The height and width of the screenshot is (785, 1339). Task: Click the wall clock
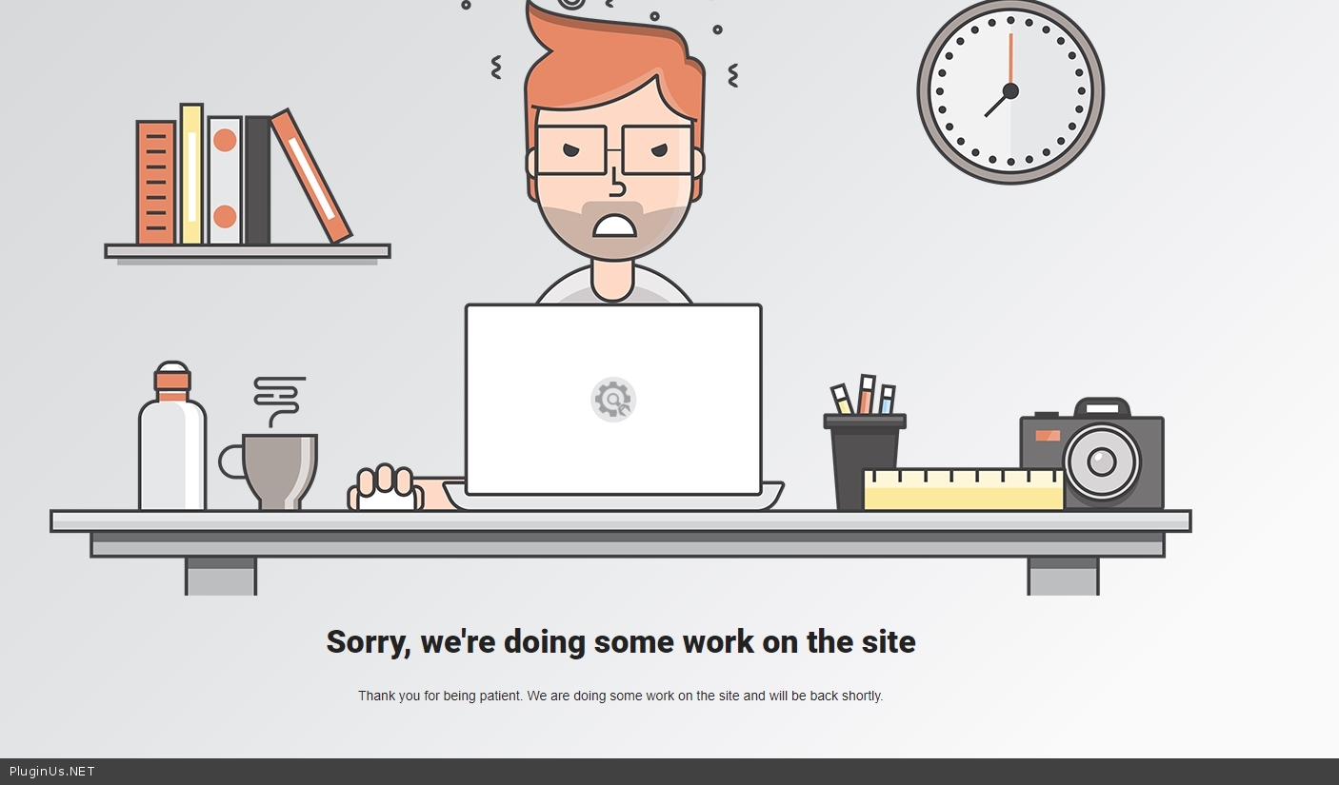(1010, 91)
